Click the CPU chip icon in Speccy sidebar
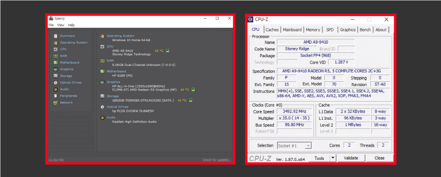This screenshot has height=177, width=441. click(55, 49)
